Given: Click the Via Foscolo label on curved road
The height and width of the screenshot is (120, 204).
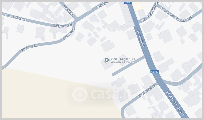Looking at the screenshot, I should click(29, 48).
